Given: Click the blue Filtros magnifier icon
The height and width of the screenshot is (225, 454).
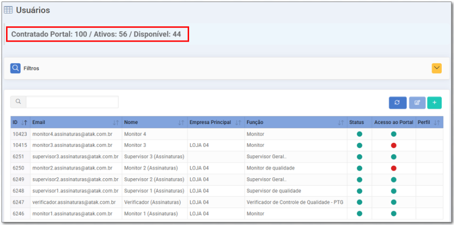Looking at the screenshot, I should point(16,68).
